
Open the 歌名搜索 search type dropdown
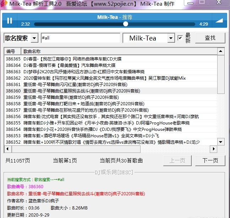pos(34,38)
